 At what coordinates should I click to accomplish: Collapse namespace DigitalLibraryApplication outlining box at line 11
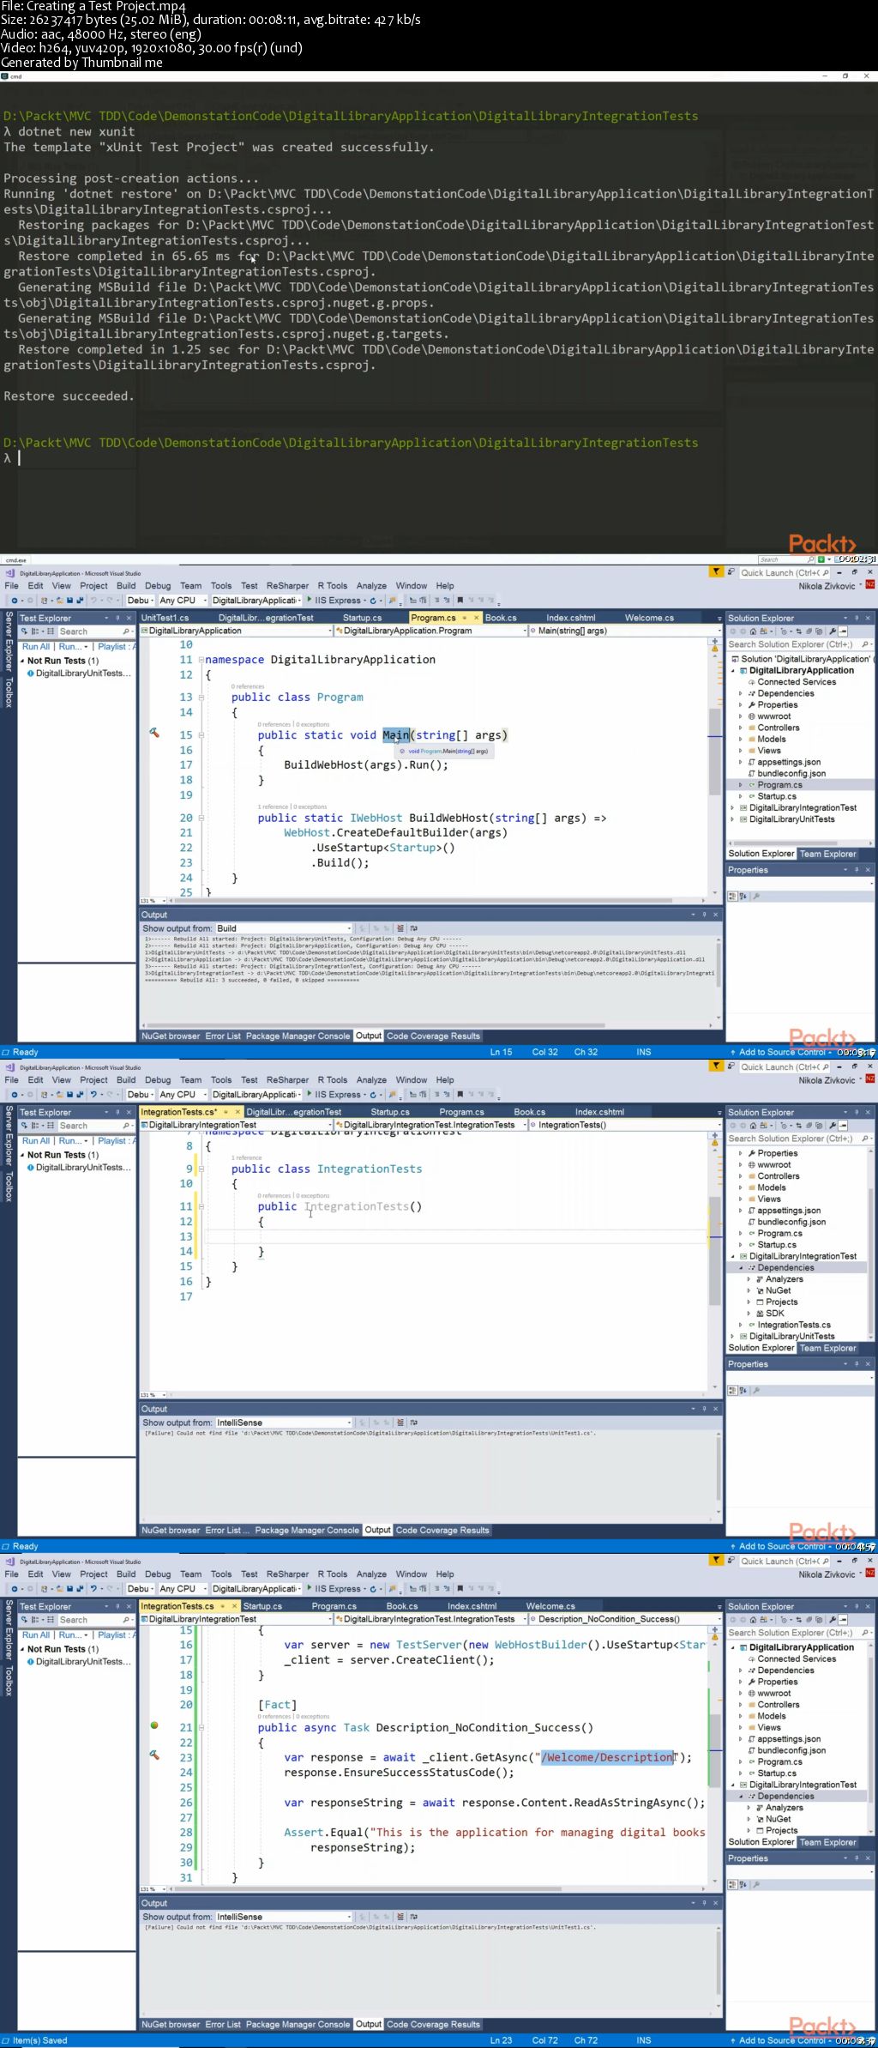[201, 660]
